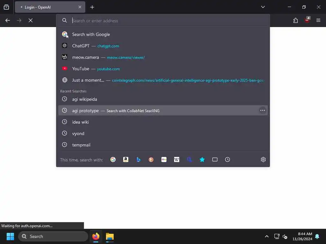Open YouTube youtube.com suggestion
The width and height of the screenshot is (326, 244).
163,69
